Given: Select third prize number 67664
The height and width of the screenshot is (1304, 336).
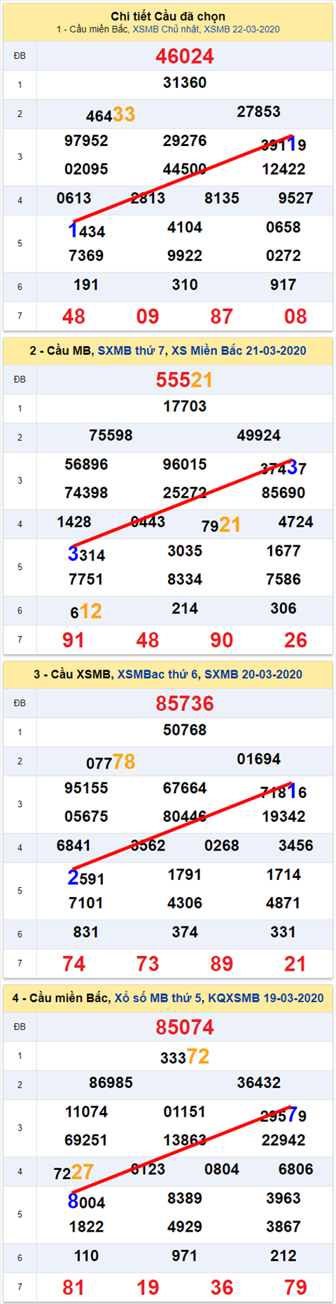Looking at the screenshot, I should tap(185, 787).
